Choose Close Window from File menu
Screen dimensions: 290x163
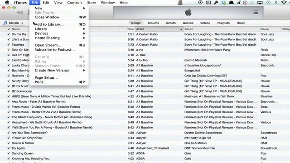(59, 17)
